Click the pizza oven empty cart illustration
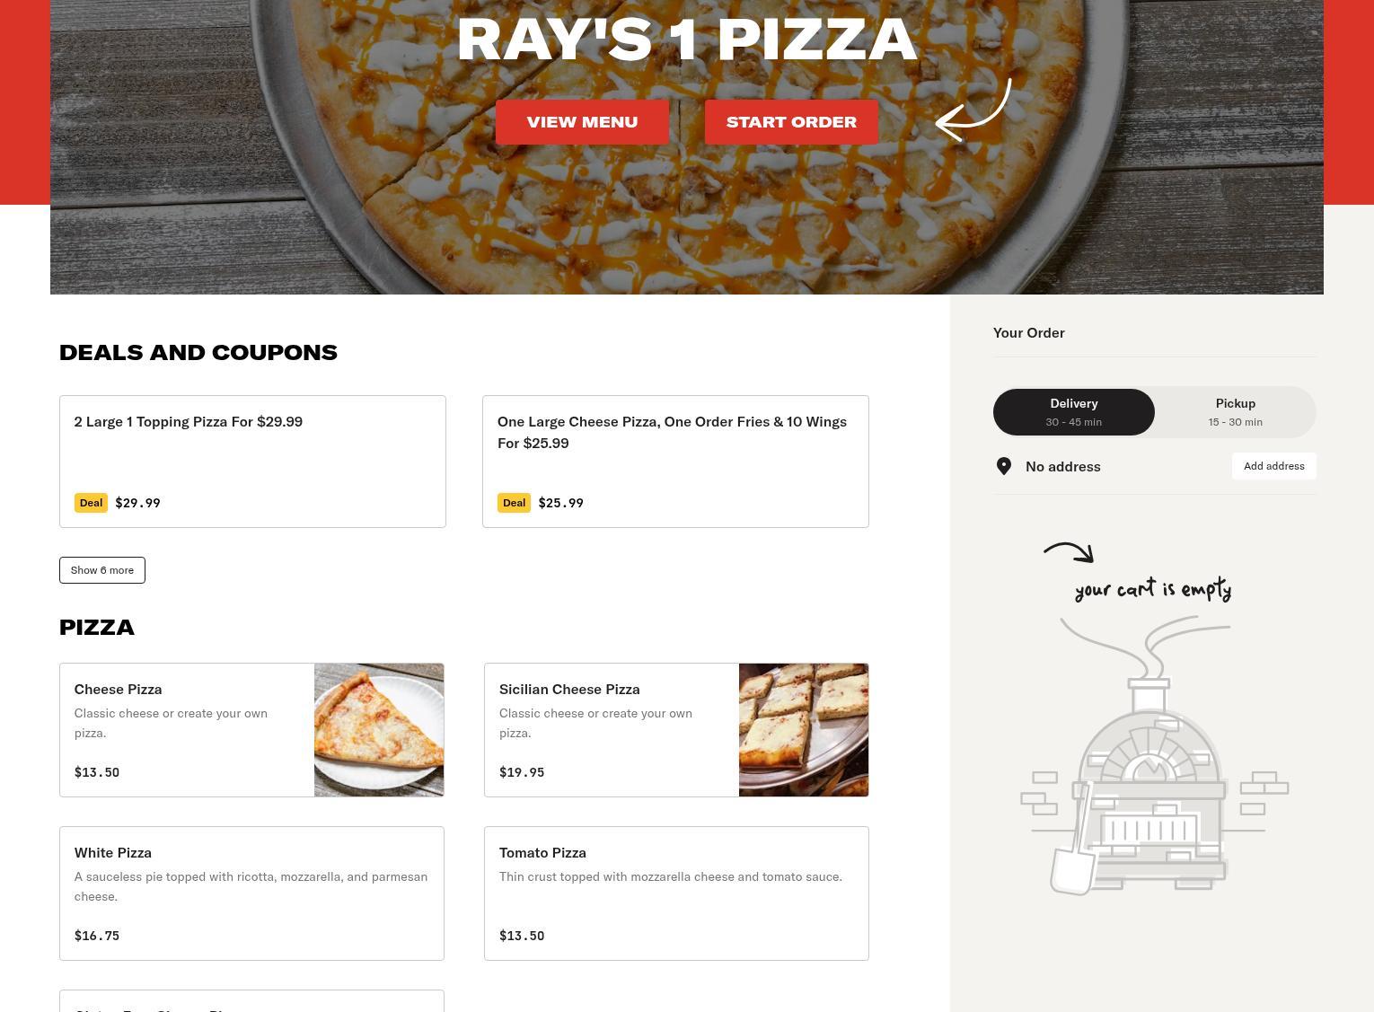The height and width of the screenshot is (1012, 1374). 1154,755
